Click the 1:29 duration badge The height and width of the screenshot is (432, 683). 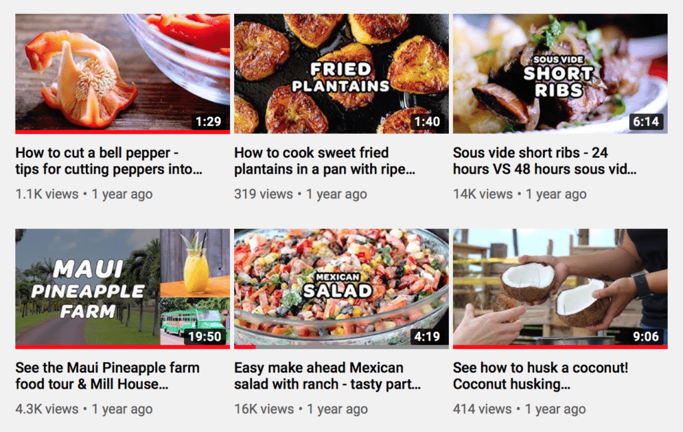tap(208, 121)
